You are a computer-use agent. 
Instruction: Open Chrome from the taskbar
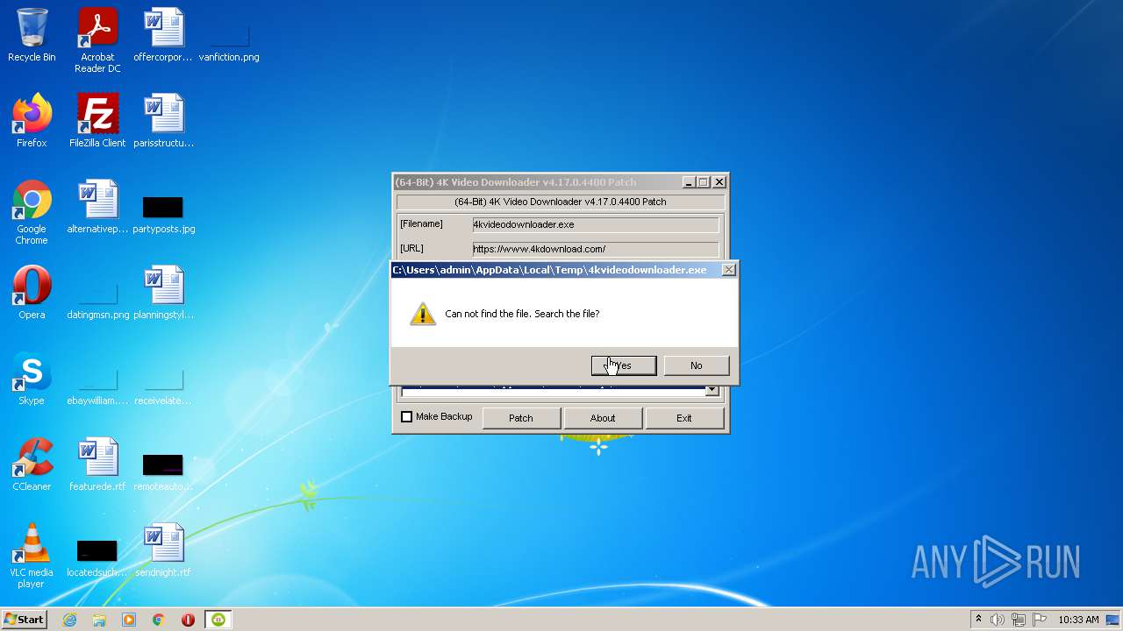(159, 620)
